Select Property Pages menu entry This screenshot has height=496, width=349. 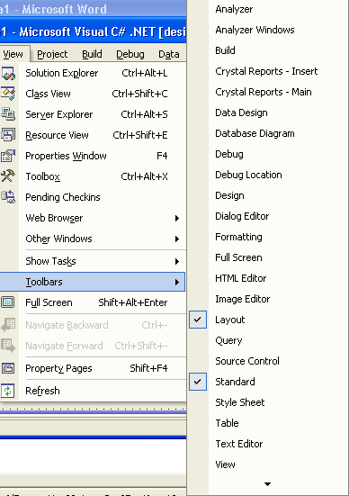coord(93,368)
